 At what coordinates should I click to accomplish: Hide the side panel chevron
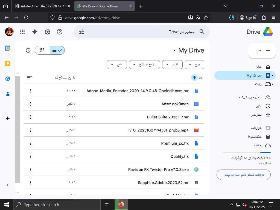pyautogui.click(x=7, y=185)
